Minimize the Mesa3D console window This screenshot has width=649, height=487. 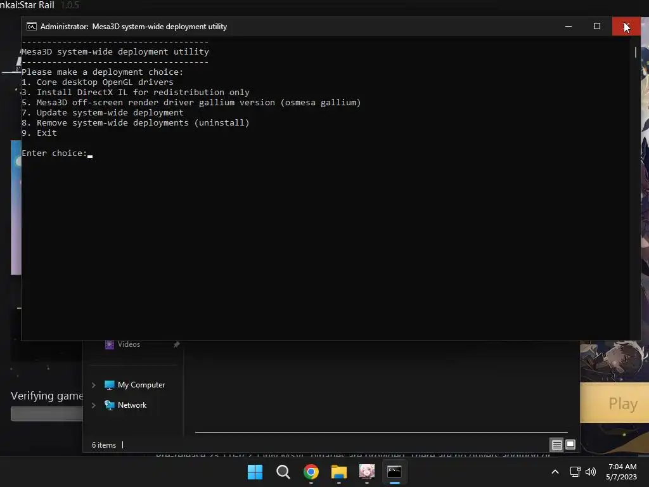[x=569, y=27]
